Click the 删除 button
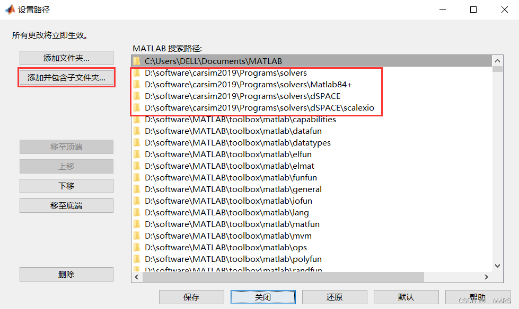This screenshot has height=309, width=519. pyautogui.click(x=66, y=274)
